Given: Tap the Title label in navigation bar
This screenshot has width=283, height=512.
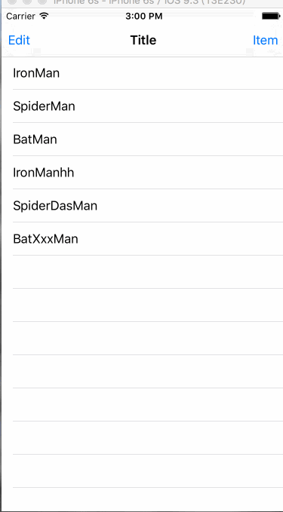Looking at the screenshot, I should [x=143, y=40].
